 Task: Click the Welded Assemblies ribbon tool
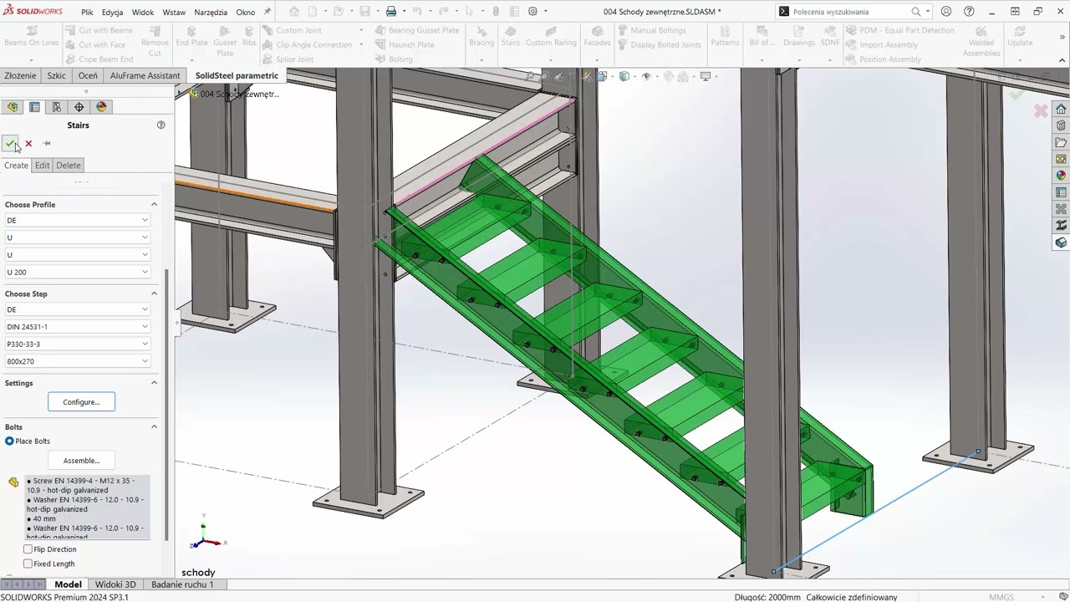(981, 42)
